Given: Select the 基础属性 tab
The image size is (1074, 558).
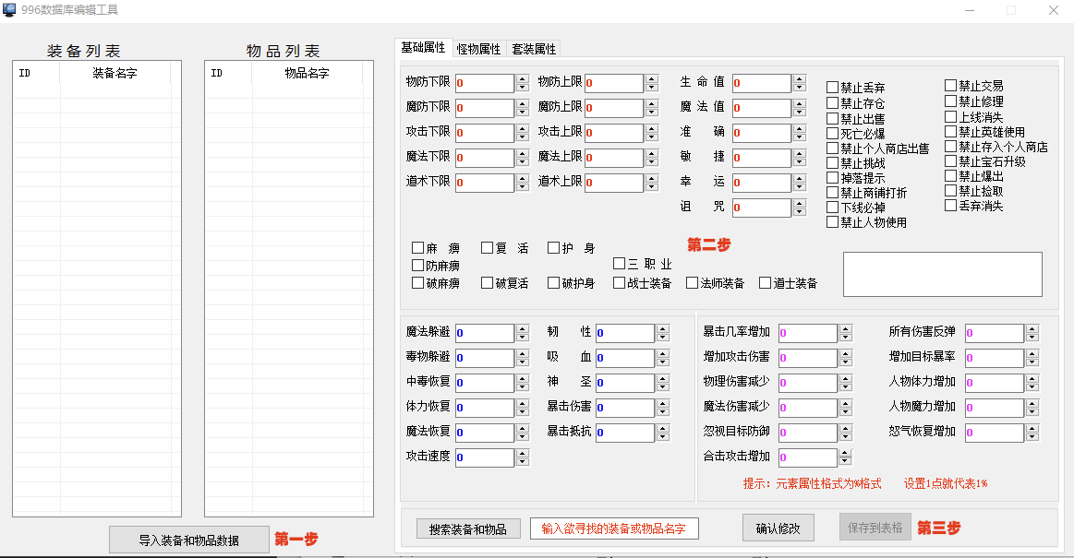Looking at the screenshot, I should point(423,47).
